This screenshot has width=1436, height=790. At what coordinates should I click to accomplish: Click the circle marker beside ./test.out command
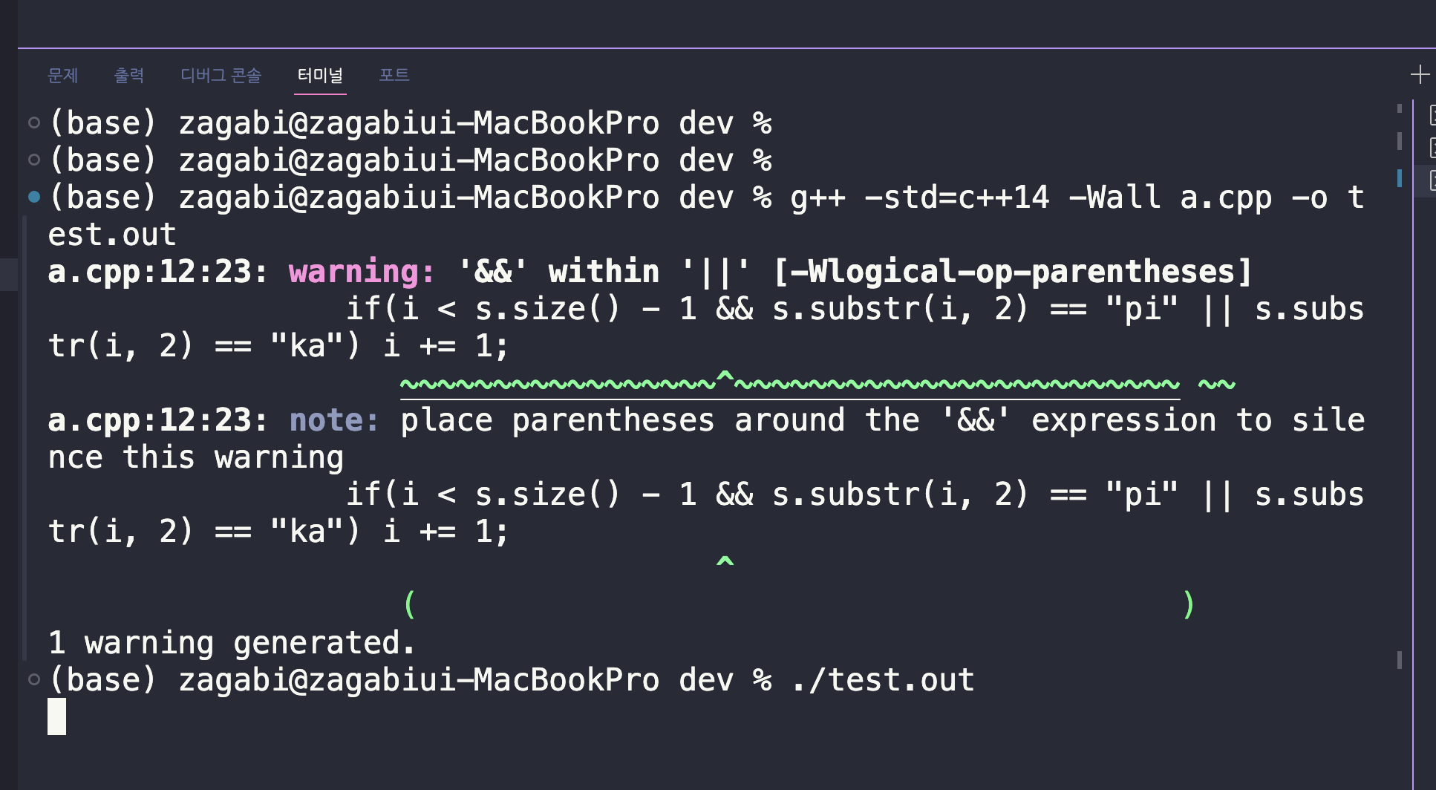[34, 679]
